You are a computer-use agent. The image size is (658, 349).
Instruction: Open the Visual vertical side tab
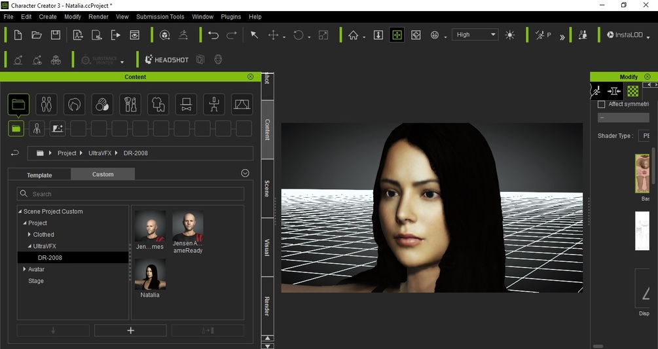(x=267, y=248)
